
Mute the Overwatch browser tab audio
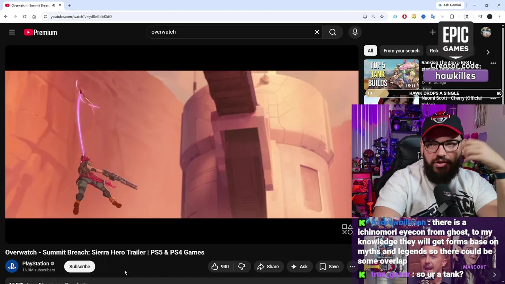(x=54, y=6)
